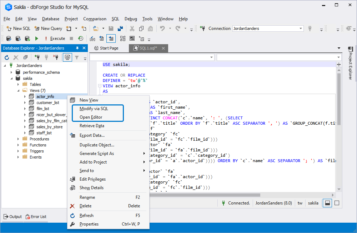Expand the performance_schema database node
Image resolution: width=357 pixels, height=233 pixels.
coord(11,72)
